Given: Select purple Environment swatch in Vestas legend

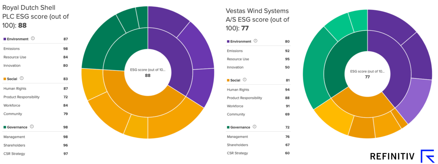Looking at the screenshot, I should coord(227,41).
